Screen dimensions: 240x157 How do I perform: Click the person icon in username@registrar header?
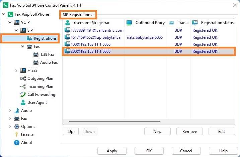68,23
